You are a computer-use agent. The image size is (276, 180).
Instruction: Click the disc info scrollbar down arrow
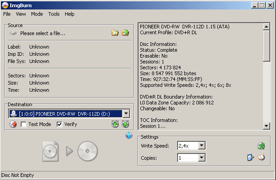click(x=266, y=126)
